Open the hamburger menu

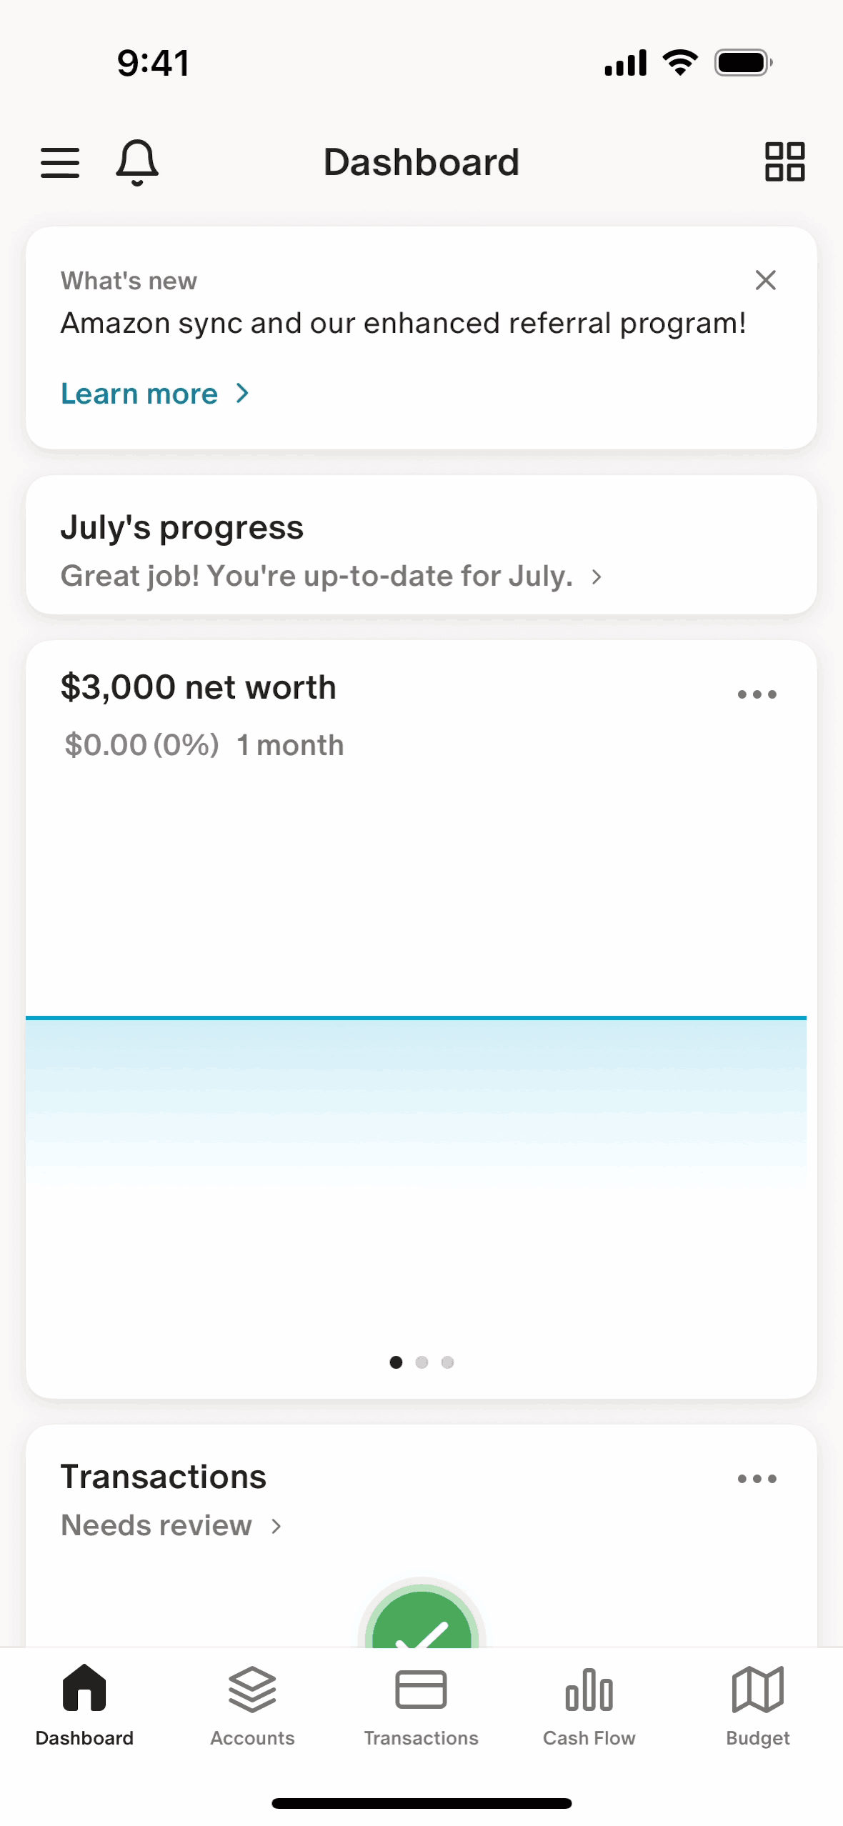click(x=60, y=162)
